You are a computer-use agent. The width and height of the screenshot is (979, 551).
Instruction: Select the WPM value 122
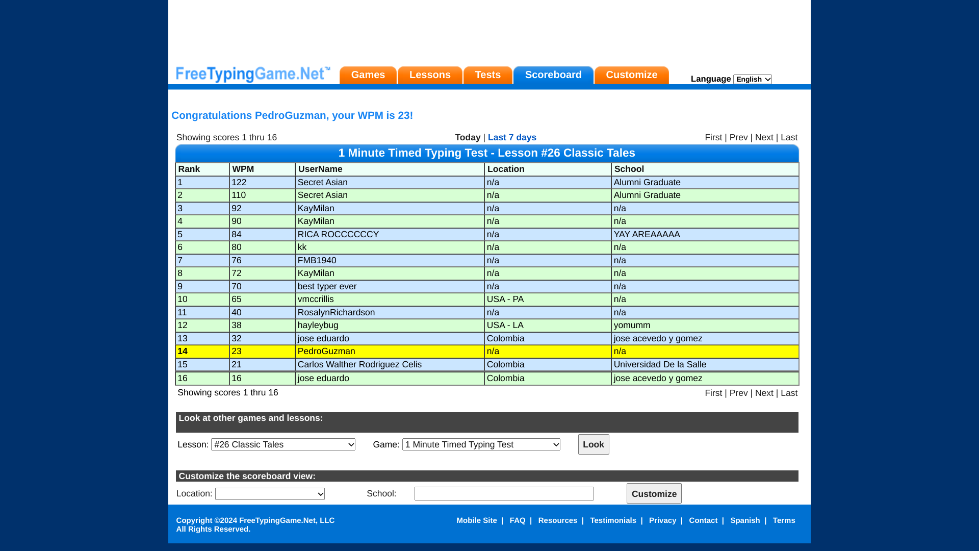pyautogui.click(x=239, y=183)
